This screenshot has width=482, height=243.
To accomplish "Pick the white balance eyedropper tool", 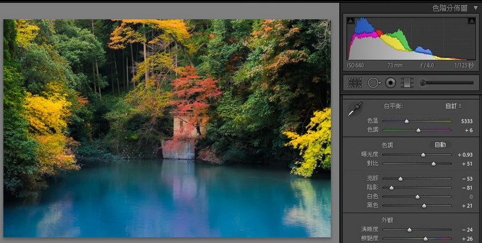I will pos(354,109).
